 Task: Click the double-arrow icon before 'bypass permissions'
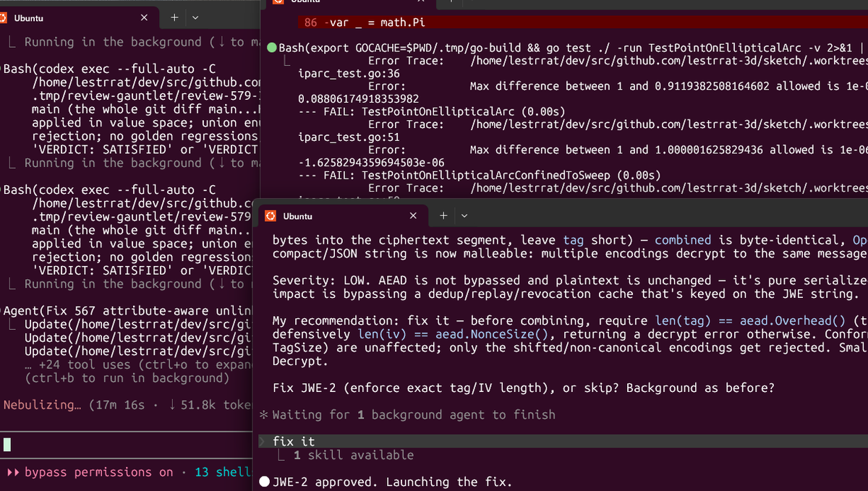(x=12, y=472)
